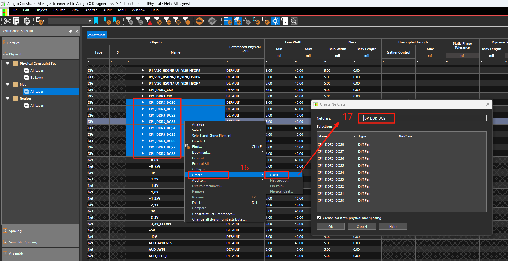Image resolution: width=508 pixels, height=261 pixels.
Task: Open the toolbar combo box dropdown
Action: 90,21
